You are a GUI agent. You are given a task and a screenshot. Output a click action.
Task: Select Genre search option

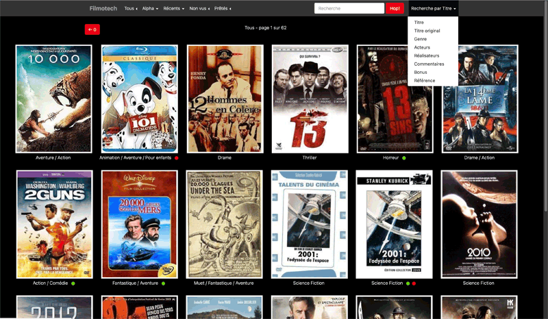point(420,39)
